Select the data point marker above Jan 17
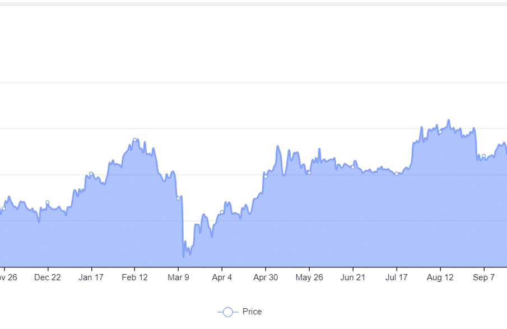This screenshot has width=507, height=329. click(x=91, y=174)
